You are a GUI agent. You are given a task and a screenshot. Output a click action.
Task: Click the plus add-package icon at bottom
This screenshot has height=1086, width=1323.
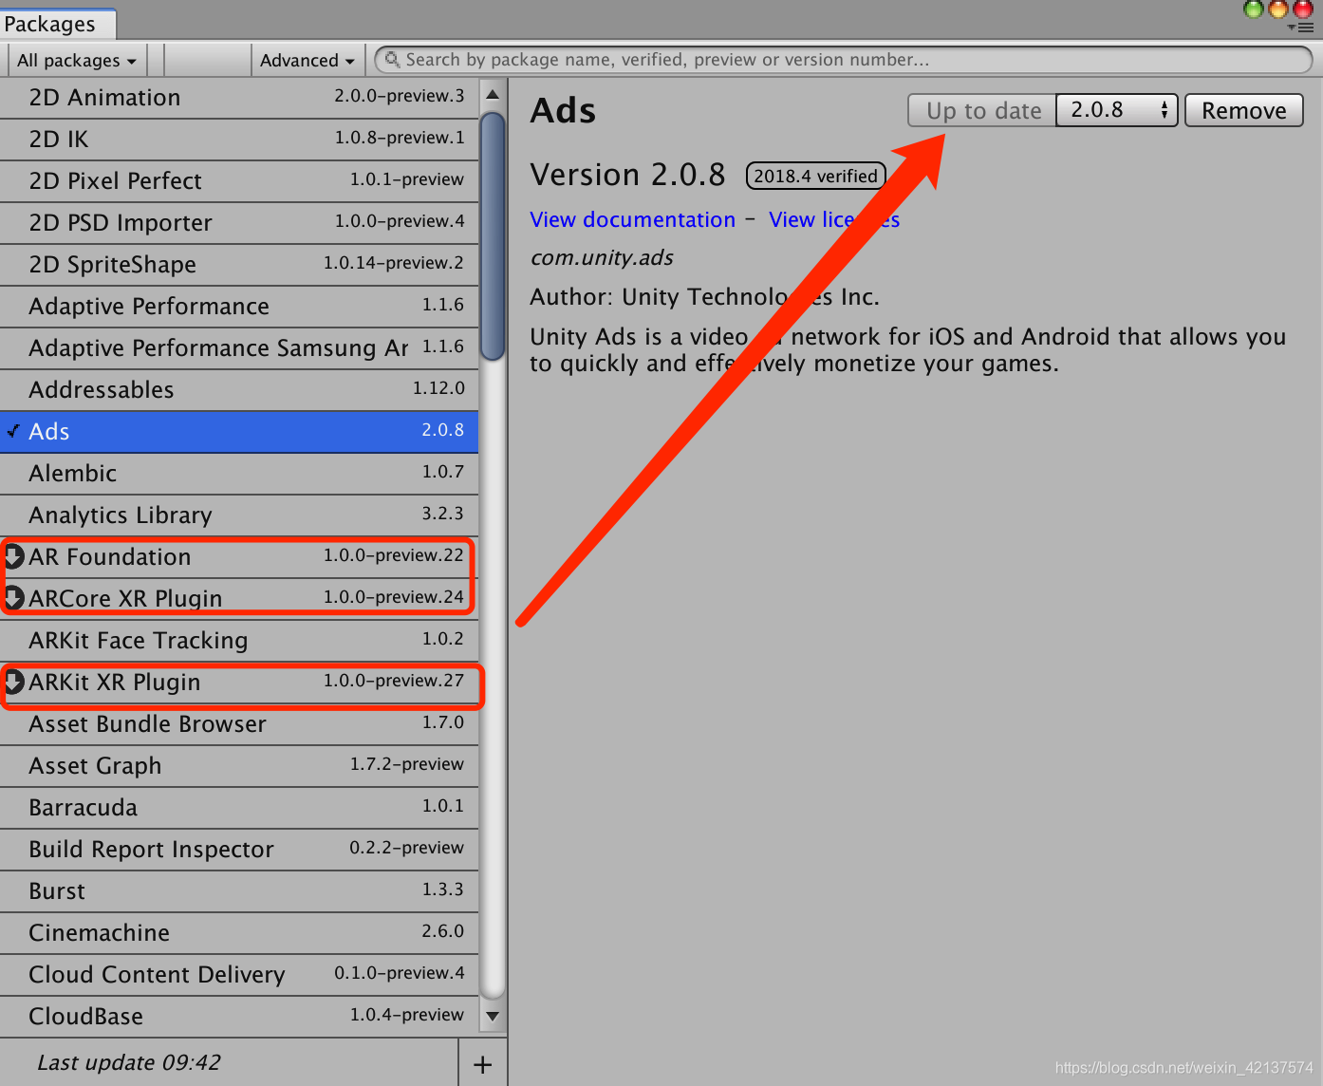coord(482,1064)
